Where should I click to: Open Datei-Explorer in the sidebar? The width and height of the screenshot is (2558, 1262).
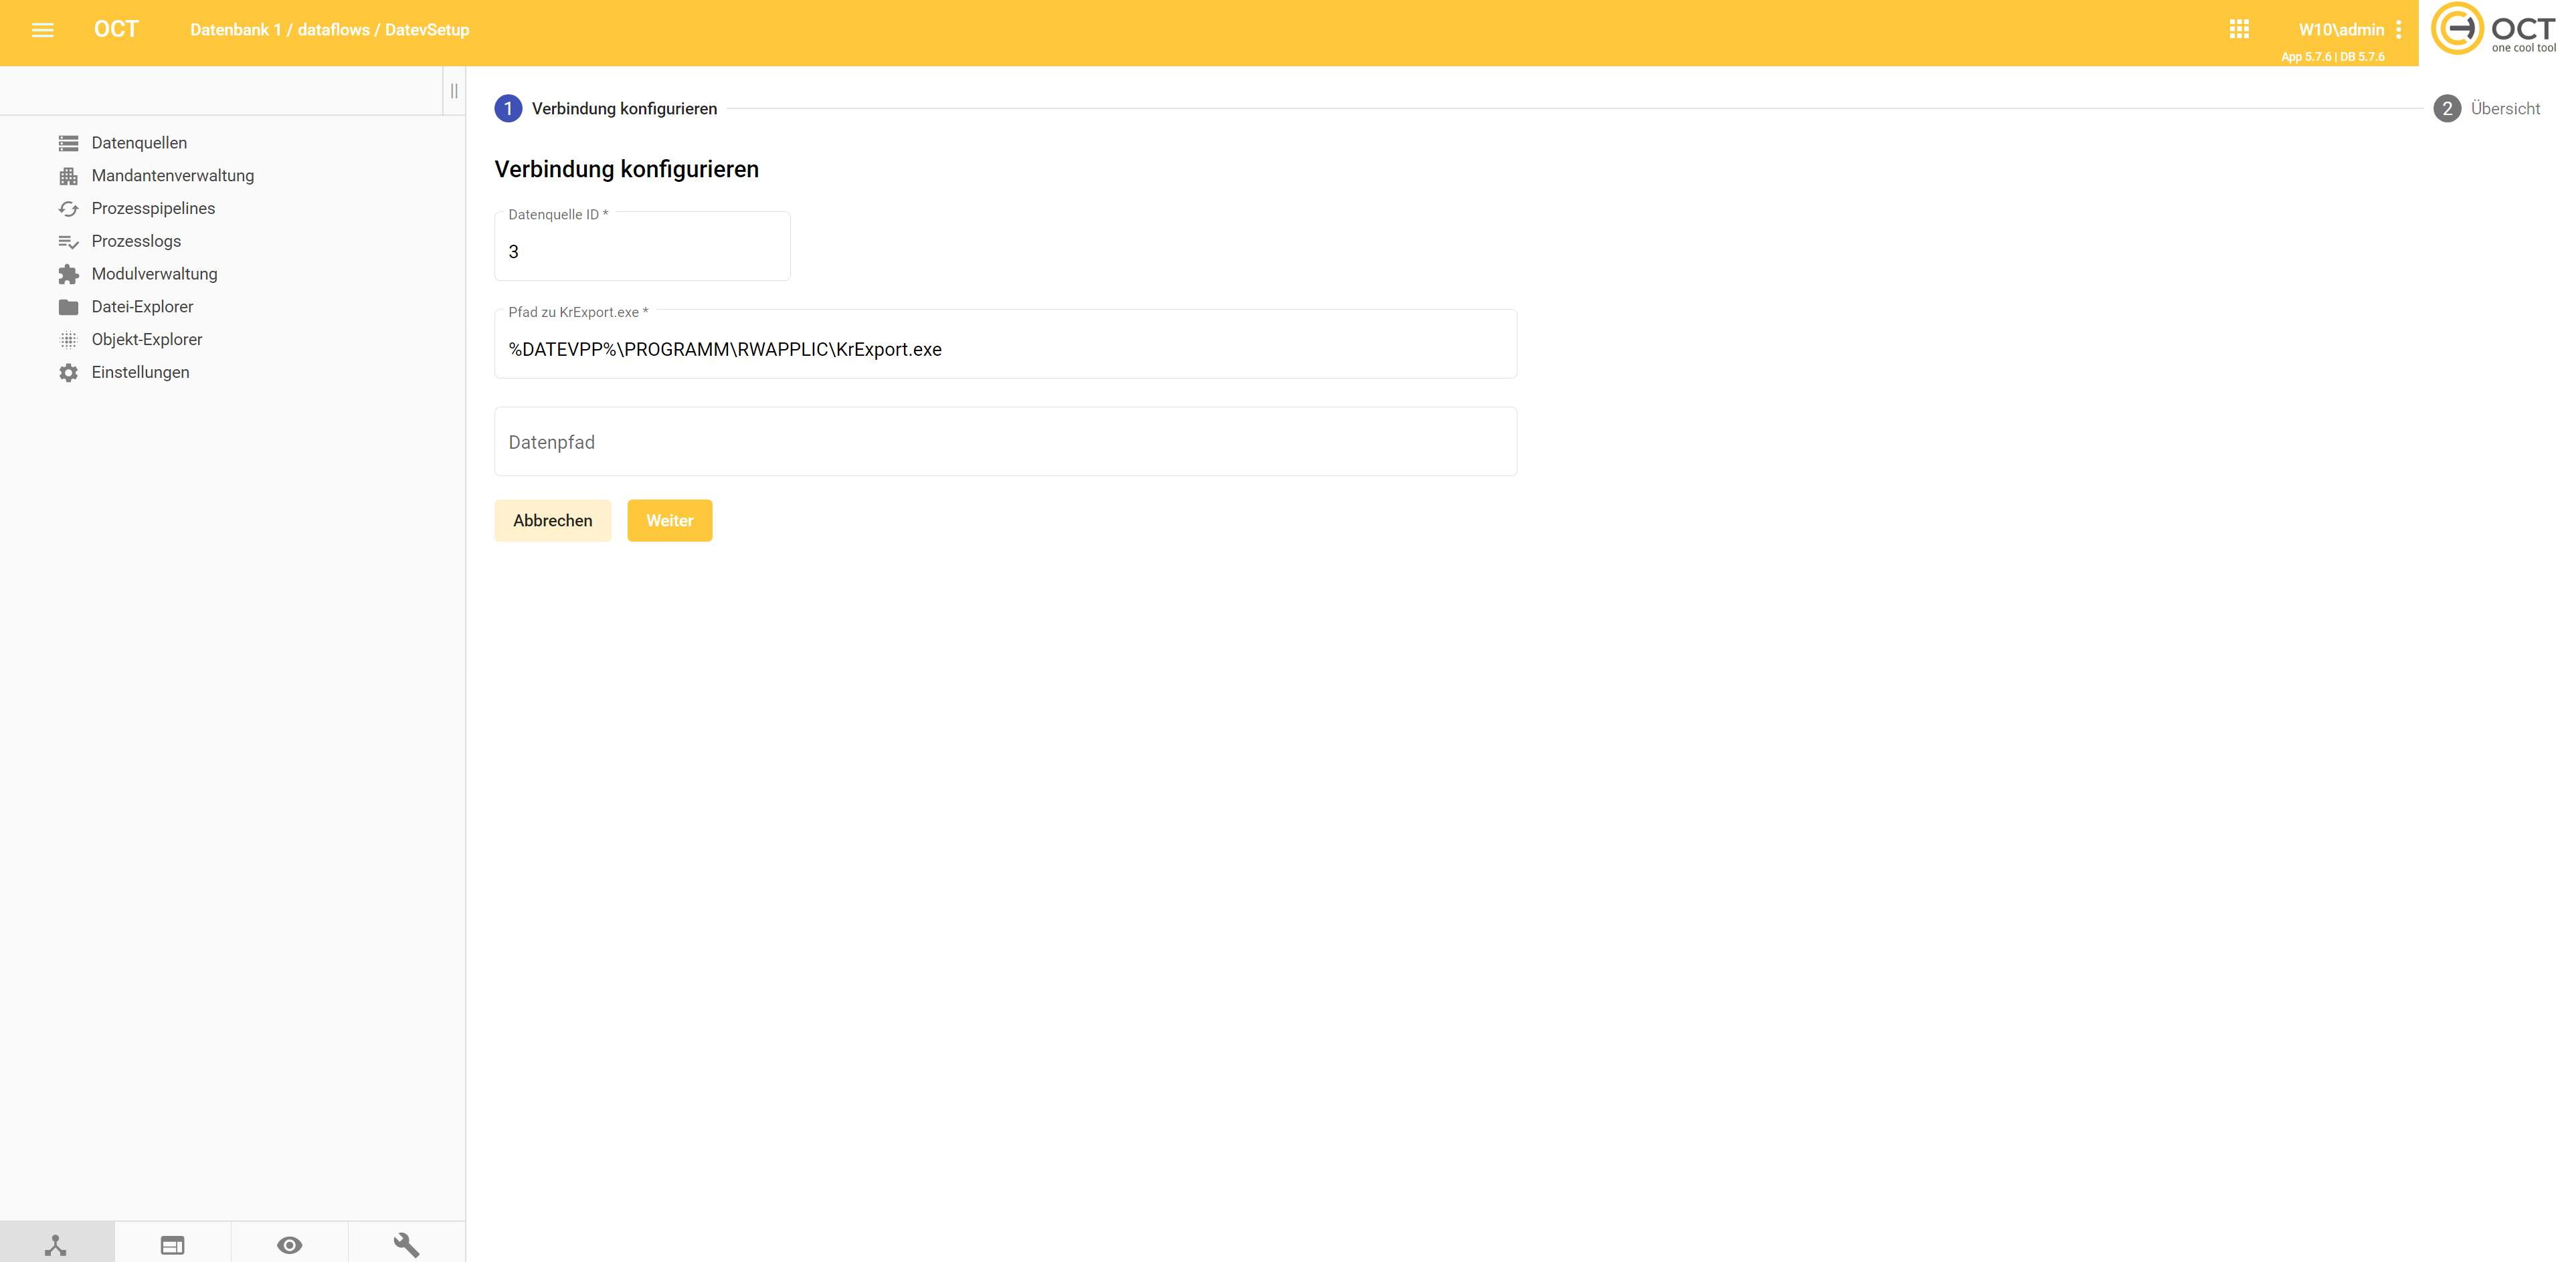click(x=142, y=307)
